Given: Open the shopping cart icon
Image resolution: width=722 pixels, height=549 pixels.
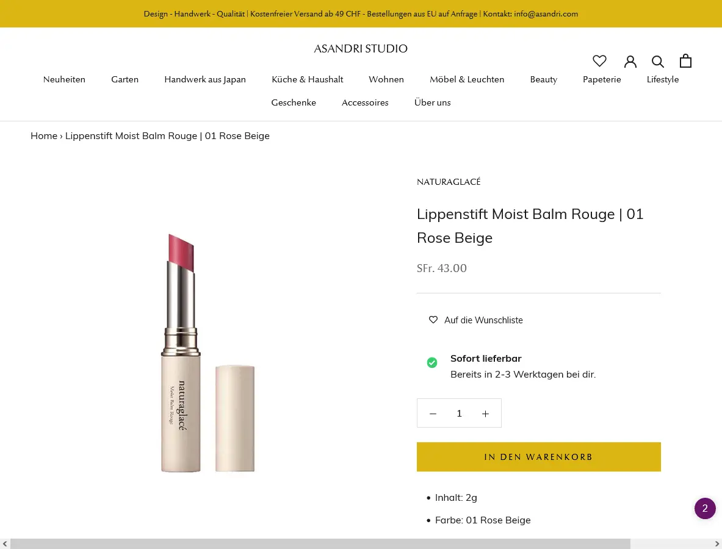Looking at the screenshot, I should [685, 60].
